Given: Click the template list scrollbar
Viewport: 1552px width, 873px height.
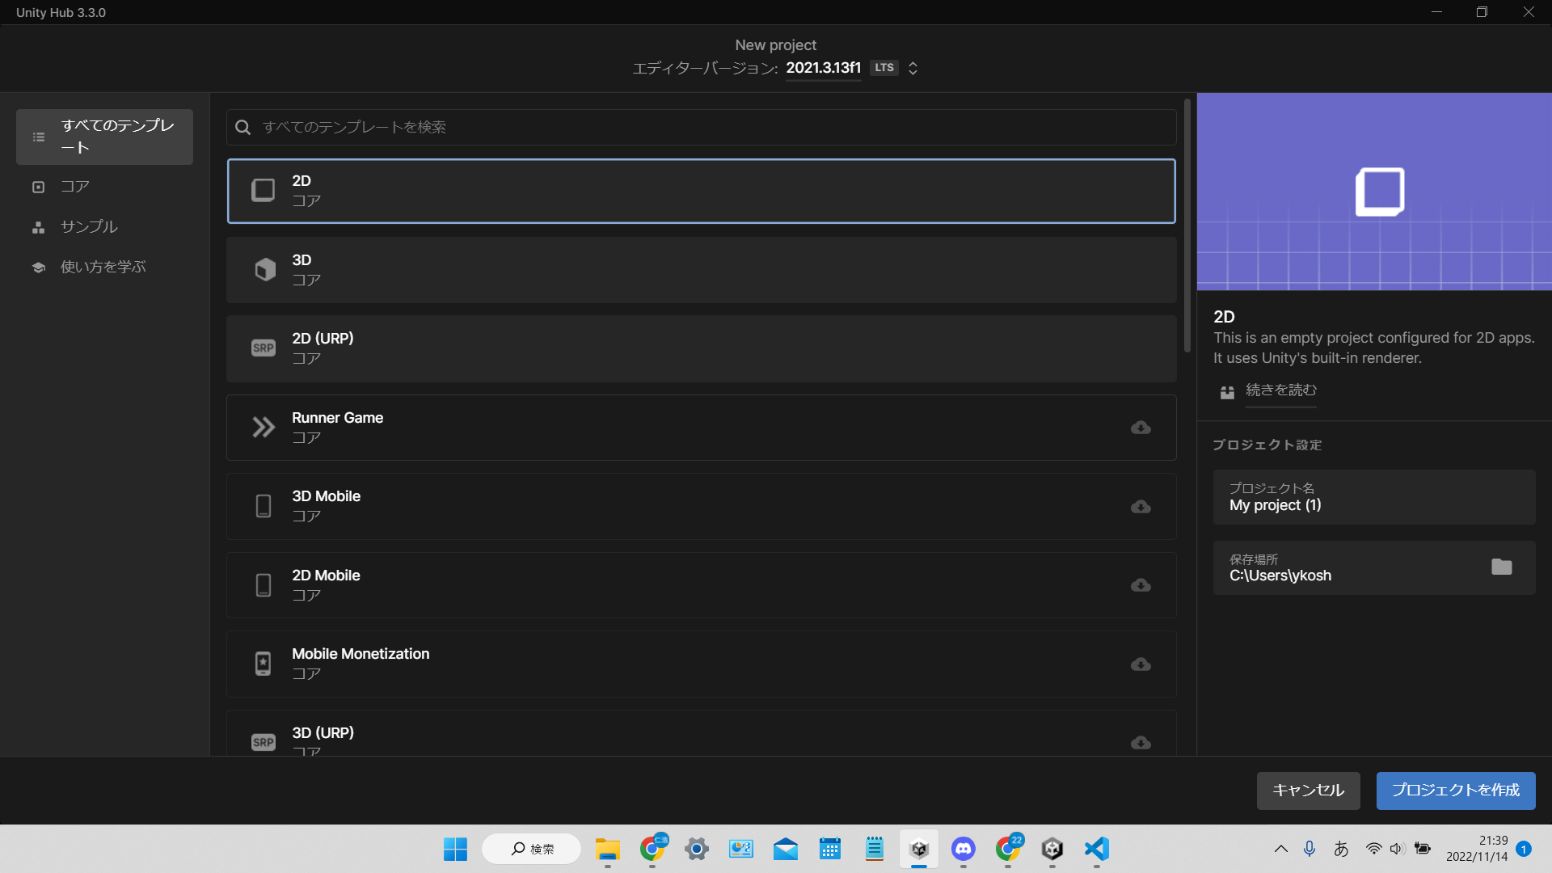Looking at the screenshot, I should [1187, 226].
